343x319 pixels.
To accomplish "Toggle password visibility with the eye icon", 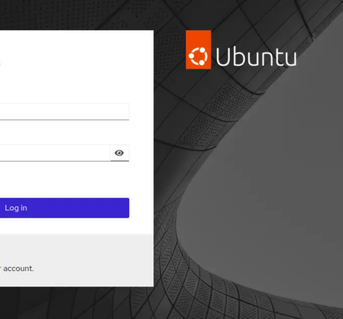I will click(x=120, y=153).
